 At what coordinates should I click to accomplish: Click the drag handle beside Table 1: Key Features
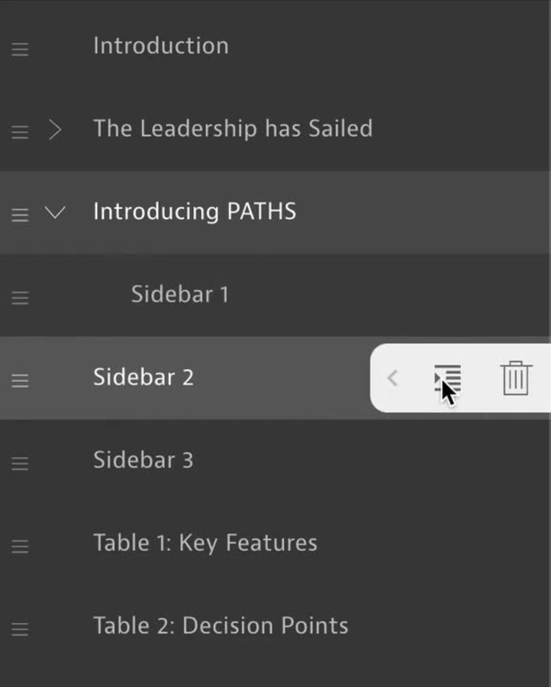[20, 546]
